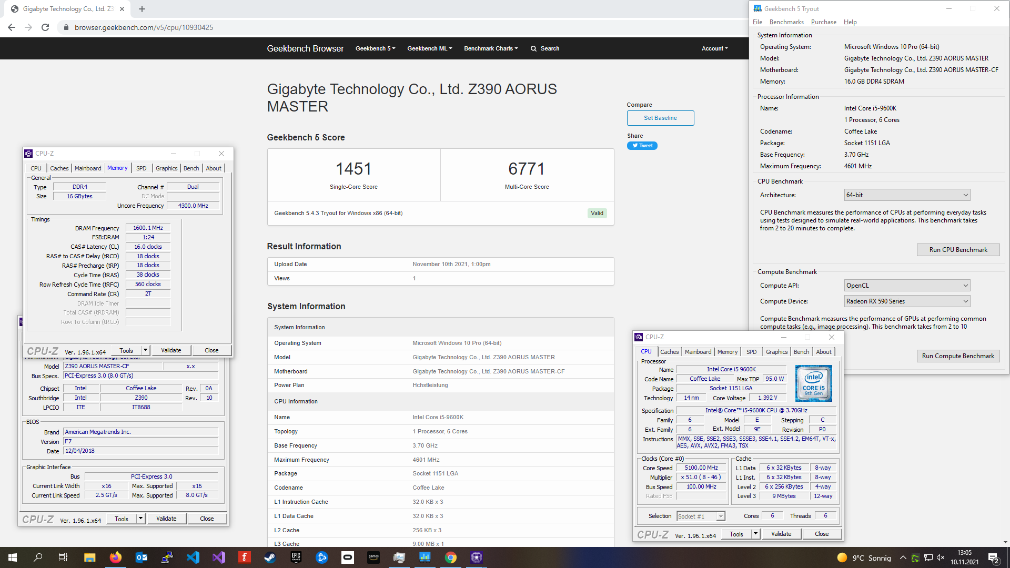Open Windows Start menu

coord(13,557)
